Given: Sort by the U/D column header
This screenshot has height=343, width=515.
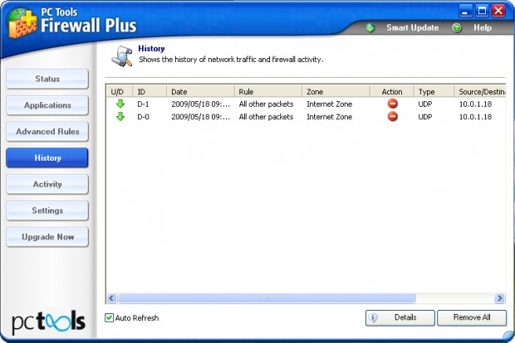Looking at the screenshot, I should point(120,91).
